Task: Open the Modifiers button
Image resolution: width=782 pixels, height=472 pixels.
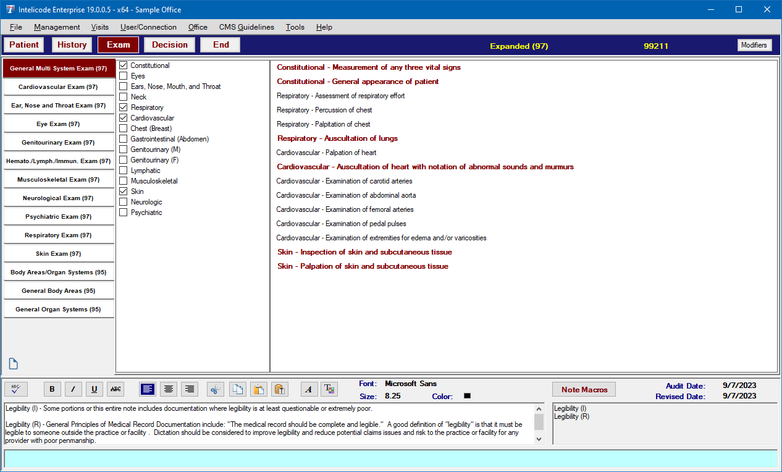Action: tap(754, 45)
